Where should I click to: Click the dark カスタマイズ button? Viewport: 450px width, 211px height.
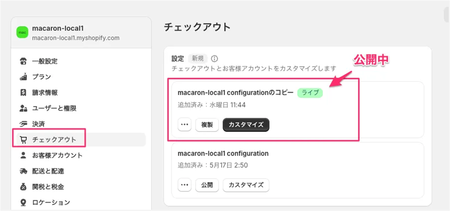click(x=246, y=125)
